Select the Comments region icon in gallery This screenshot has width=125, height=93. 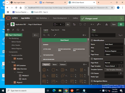click(63, 76)
